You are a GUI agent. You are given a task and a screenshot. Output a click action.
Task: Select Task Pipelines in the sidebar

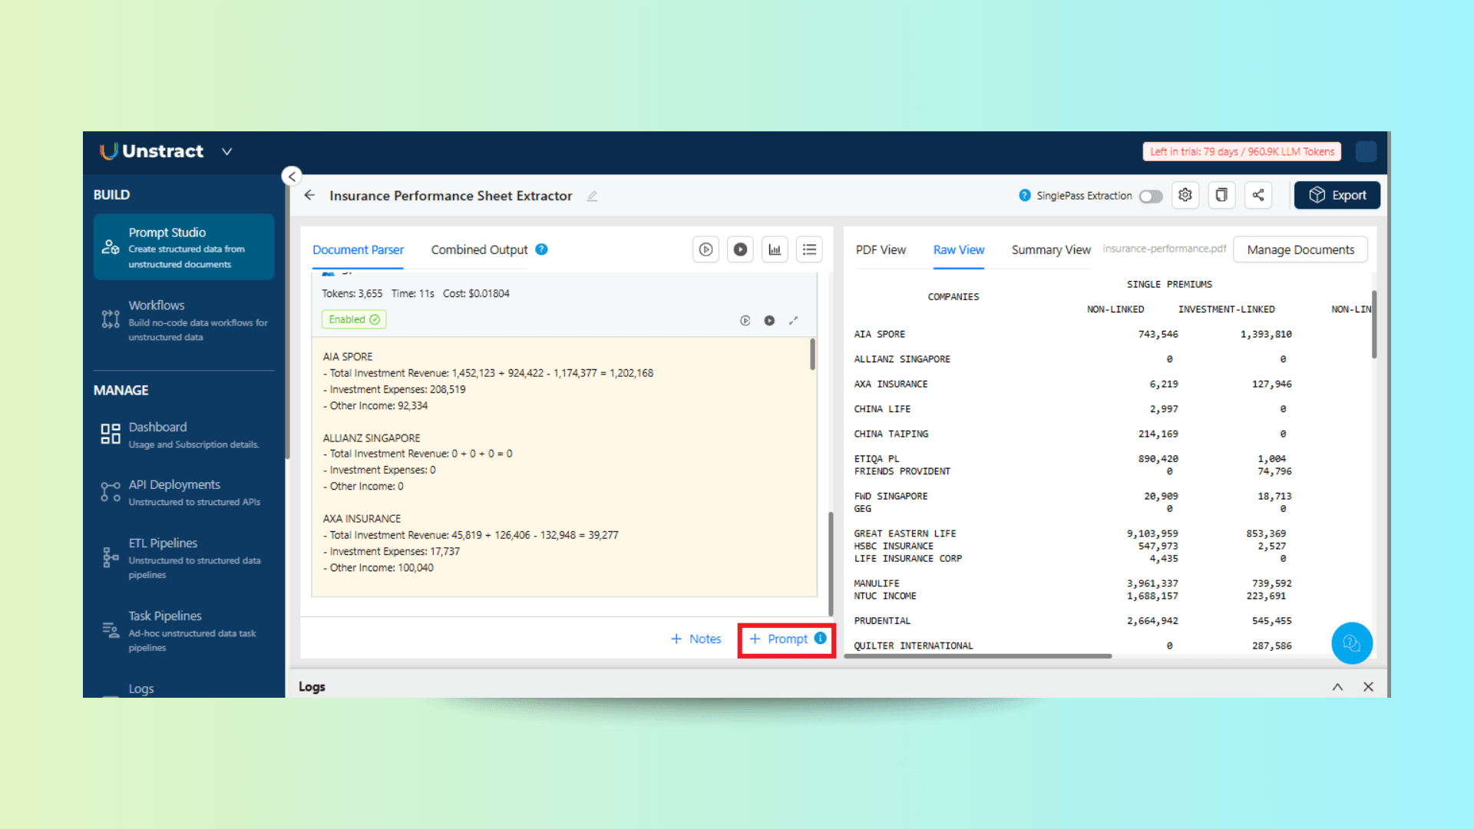(x=164, y=615)
